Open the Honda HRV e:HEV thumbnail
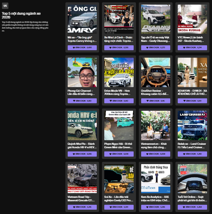Viewport: 212px width, 214px height. point(82,125)
